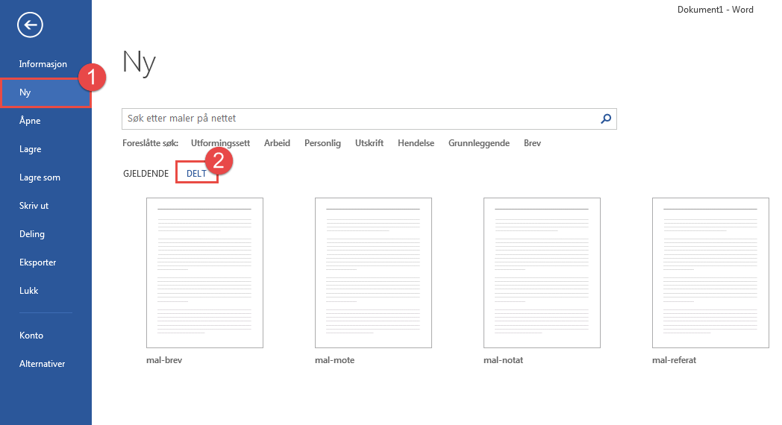Switch to the DELT tab
Viewport: 782px width, 425px height.
(x=196, y=174)
